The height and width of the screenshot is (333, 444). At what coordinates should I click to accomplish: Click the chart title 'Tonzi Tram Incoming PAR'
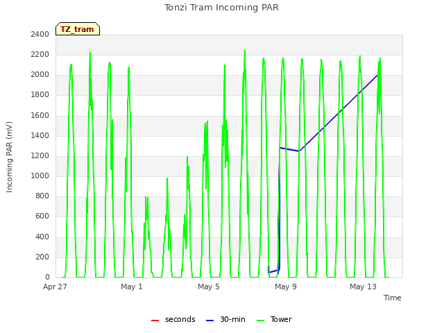(x=221, y=8)
